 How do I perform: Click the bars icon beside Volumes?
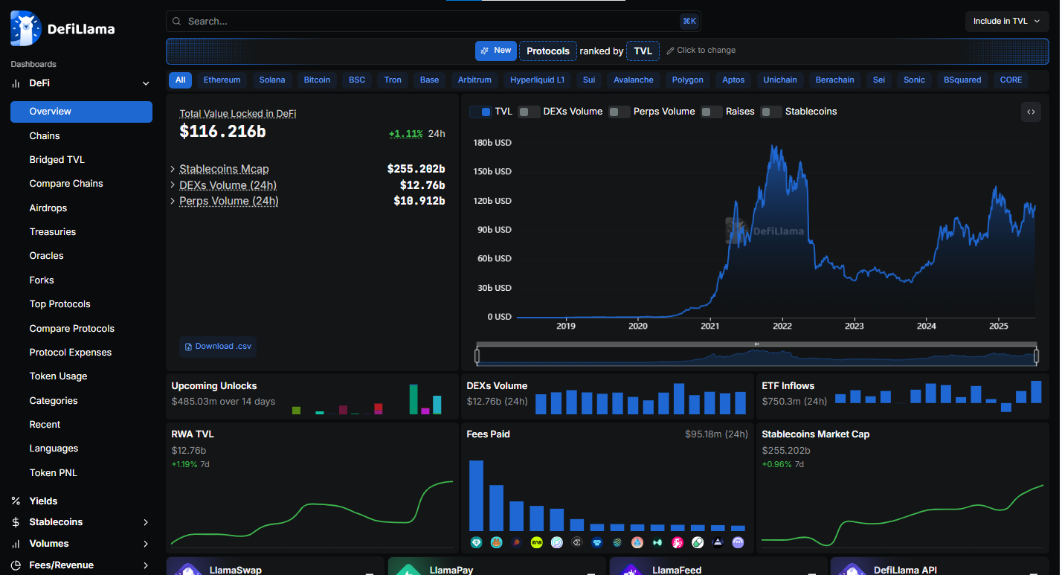[x=16, y=544]
